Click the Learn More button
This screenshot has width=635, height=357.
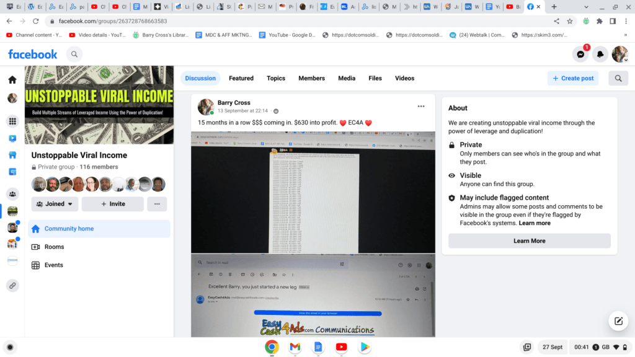530,241
